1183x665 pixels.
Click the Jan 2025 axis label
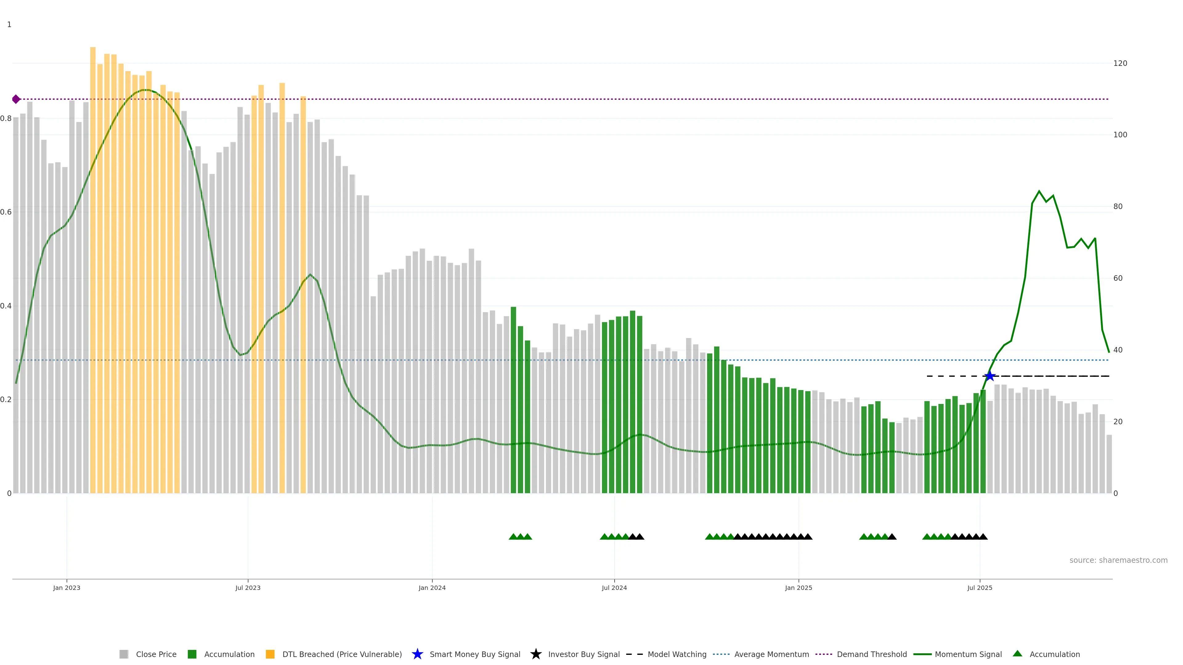tap(798, 587)
